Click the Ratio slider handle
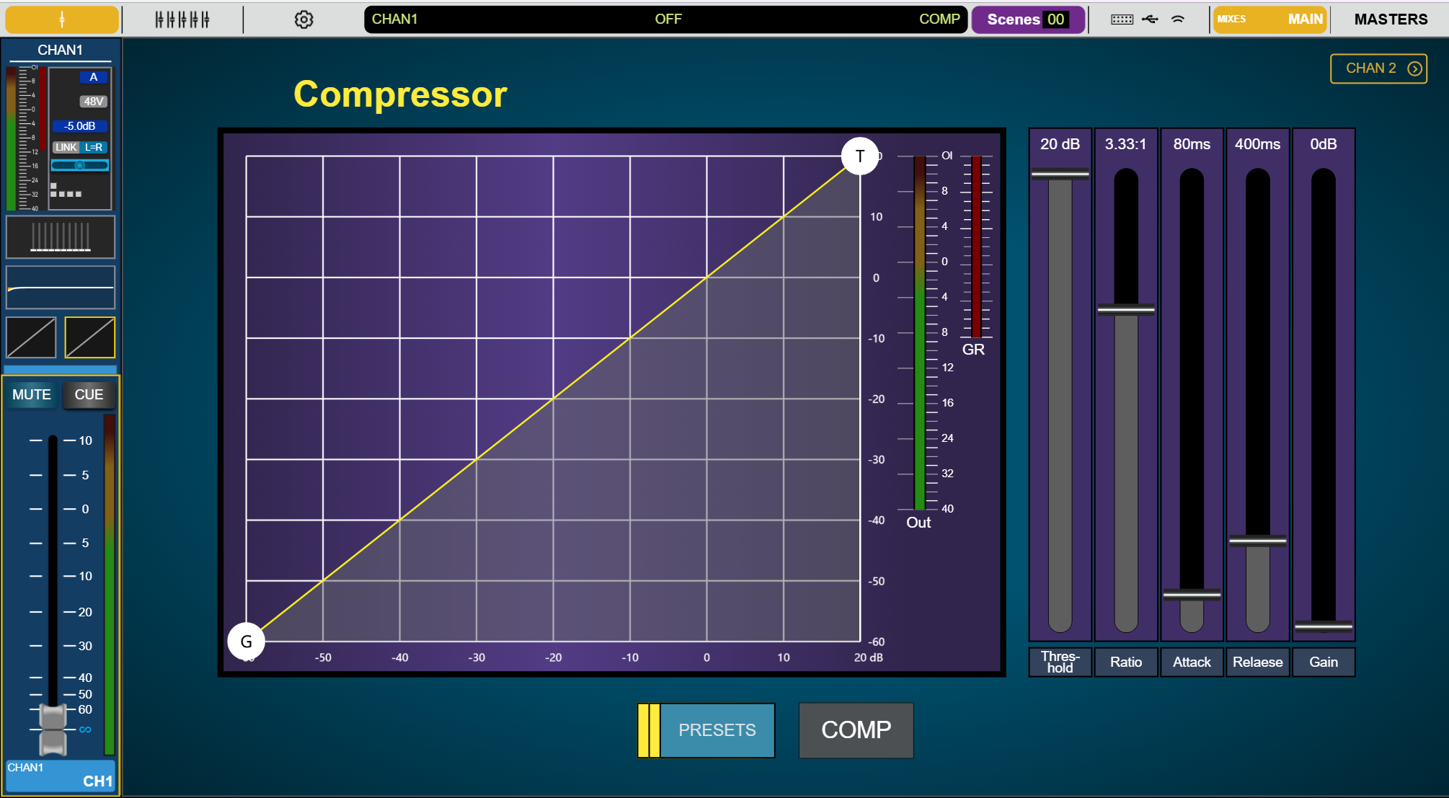 click(1126, 310)
